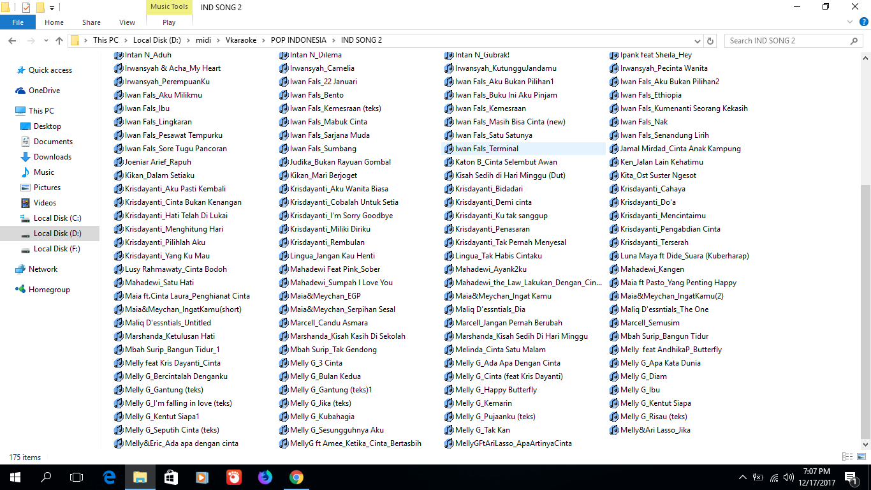This screenshot has width=871, height=490.
Task: Open the File menu
Action: point(18,22)
